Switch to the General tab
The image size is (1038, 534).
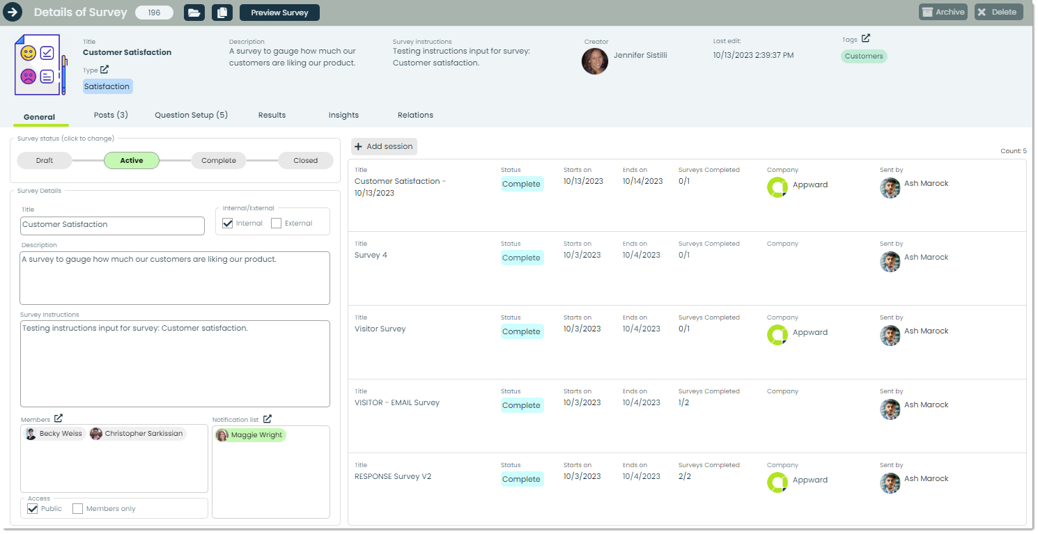pyautogui.click(x=40, y=117)
